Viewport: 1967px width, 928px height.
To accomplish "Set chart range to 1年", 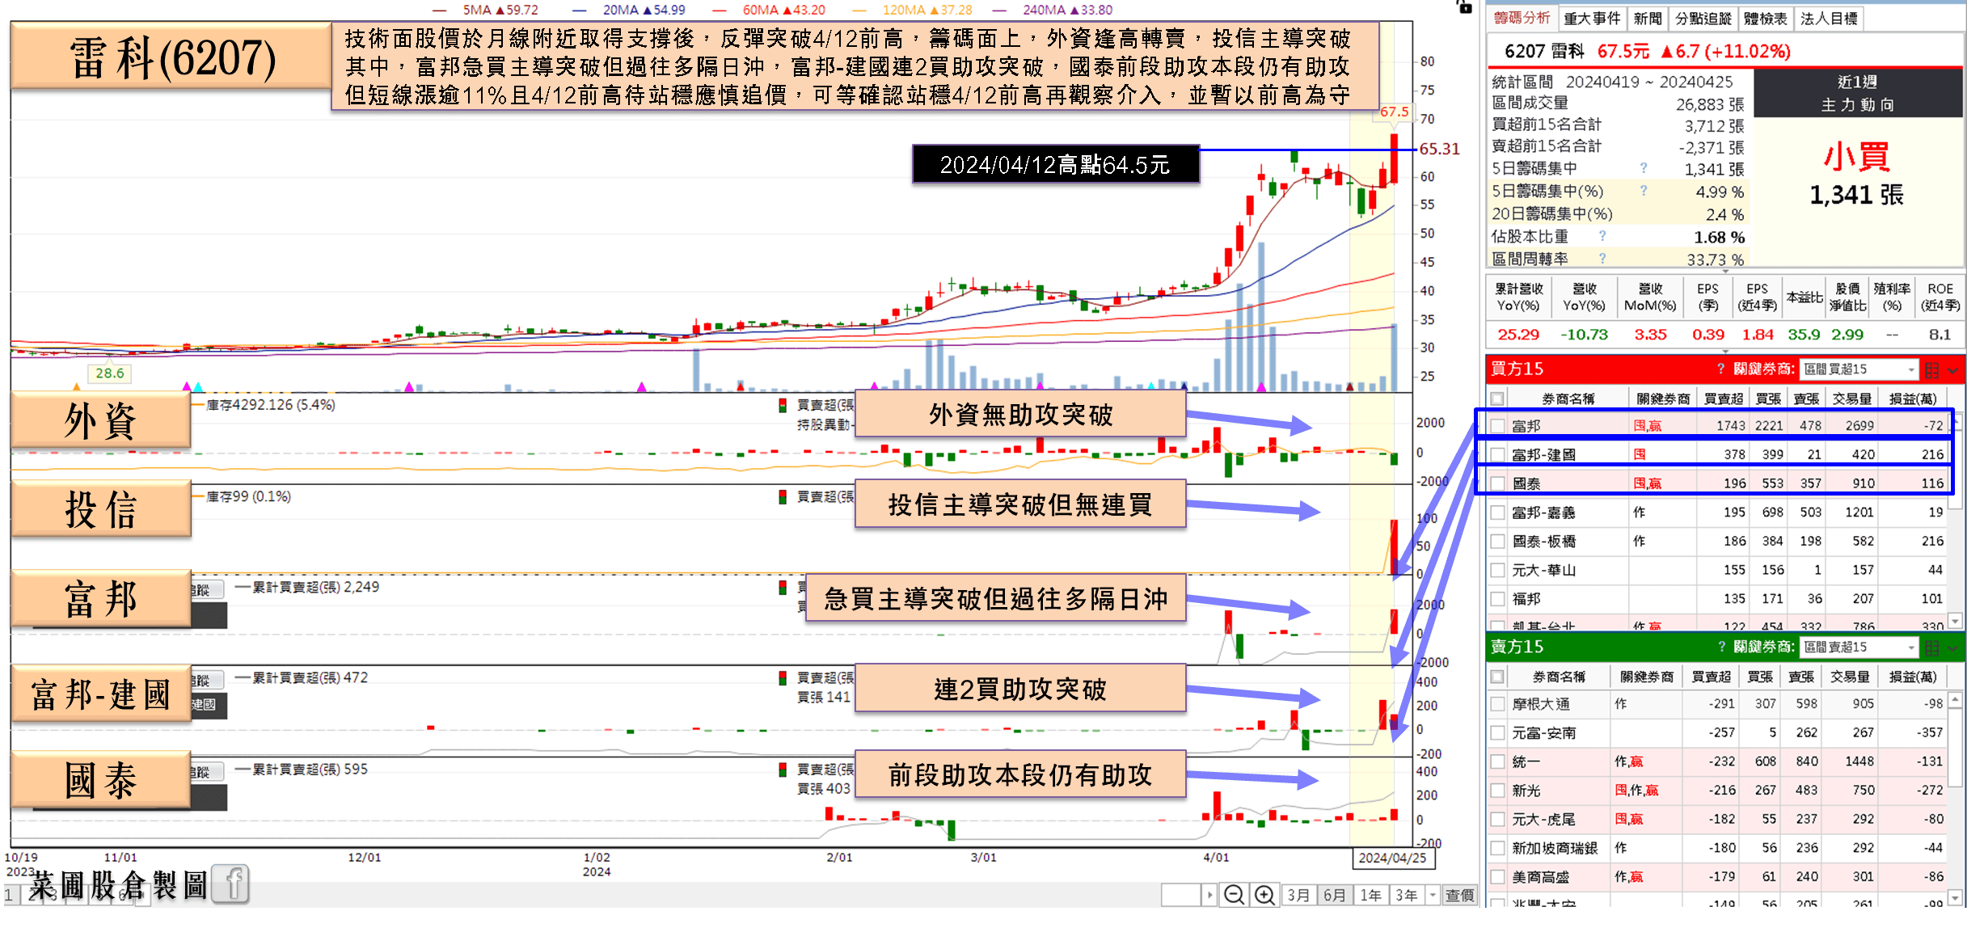I will (1370, 895).
